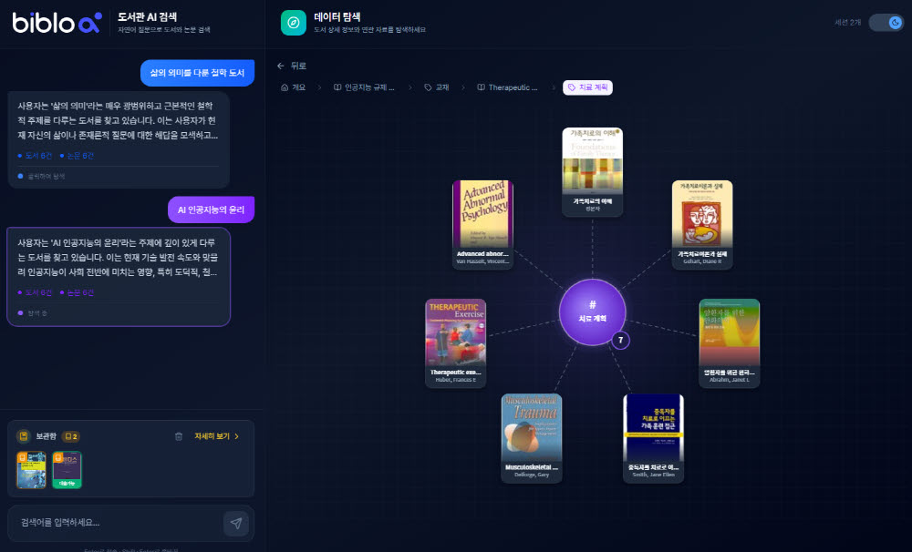Expand the 삶의 의미 analysis response card
The width and height of the screenshot is (912, 552).
click(119, 138)
